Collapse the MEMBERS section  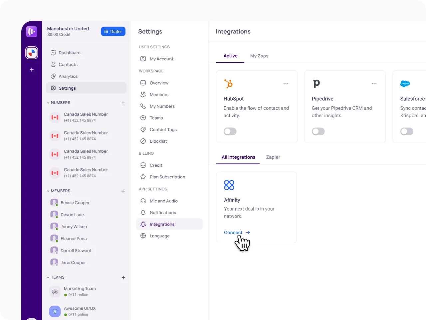[48, 191]
